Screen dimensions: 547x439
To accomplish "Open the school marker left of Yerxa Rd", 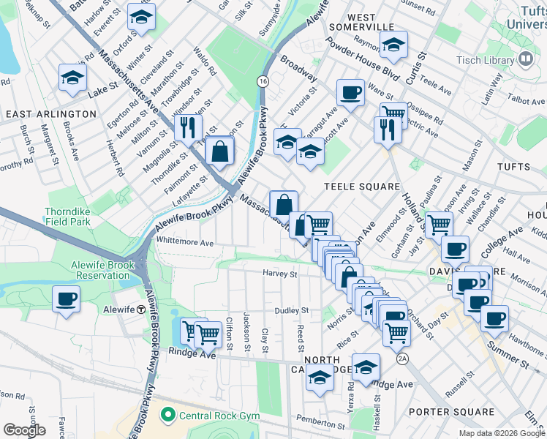I will coord(320,379).
